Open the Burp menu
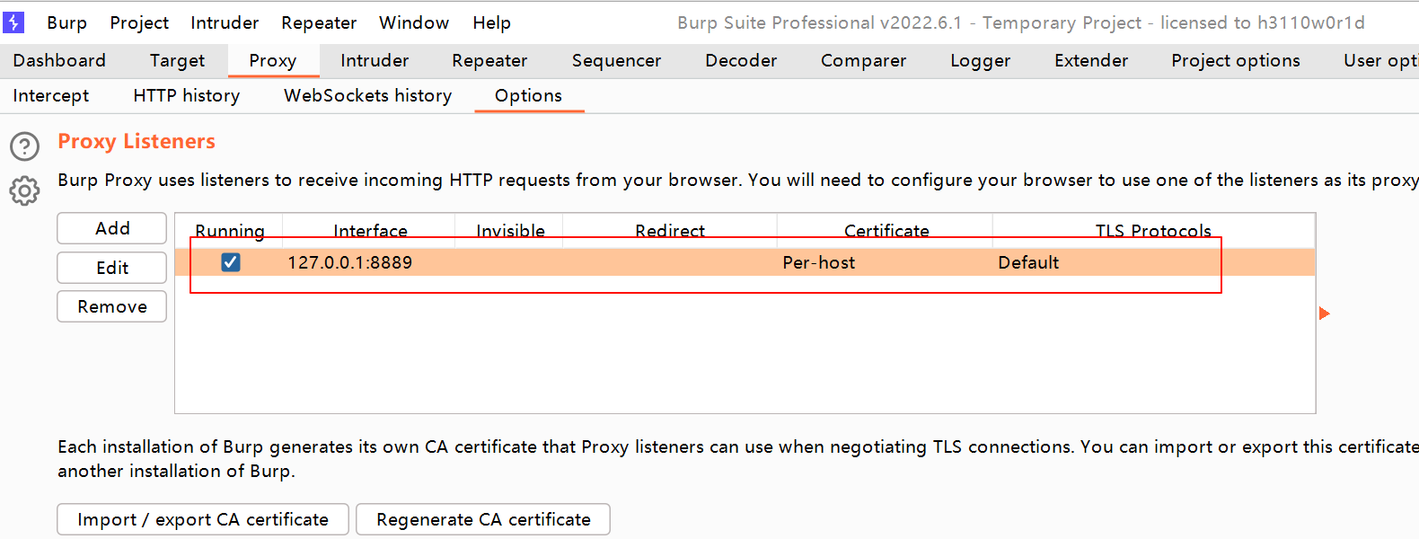 67,22
